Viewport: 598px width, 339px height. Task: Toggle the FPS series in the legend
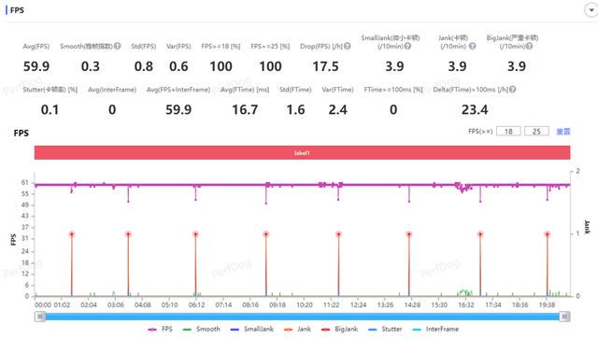point(160,329)
